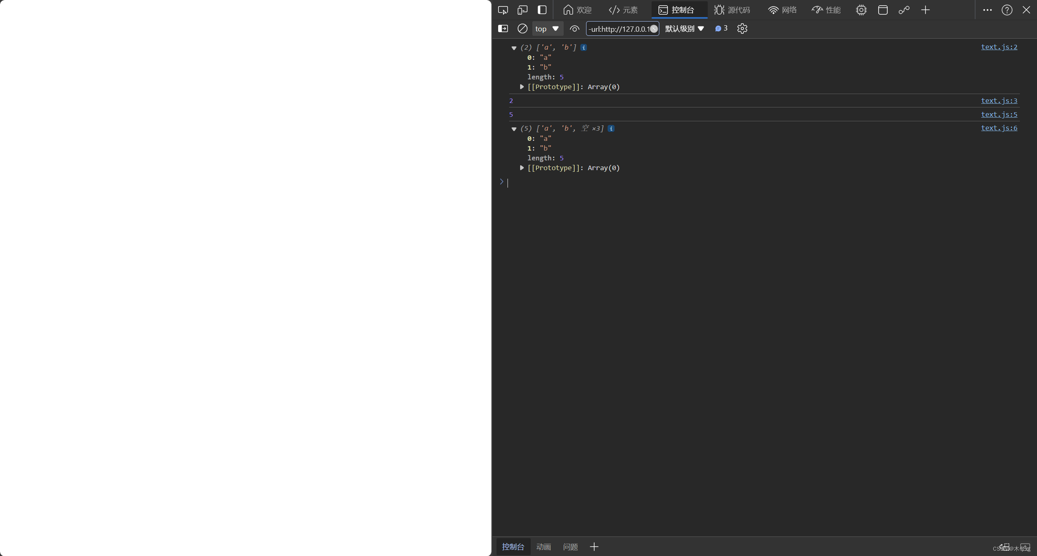Open the 动画 tab at the bottom
1037x556 pixels.
coord(544,547)
